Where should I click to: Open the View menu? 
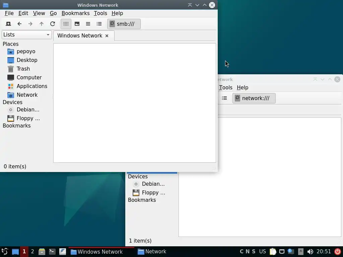39,13
